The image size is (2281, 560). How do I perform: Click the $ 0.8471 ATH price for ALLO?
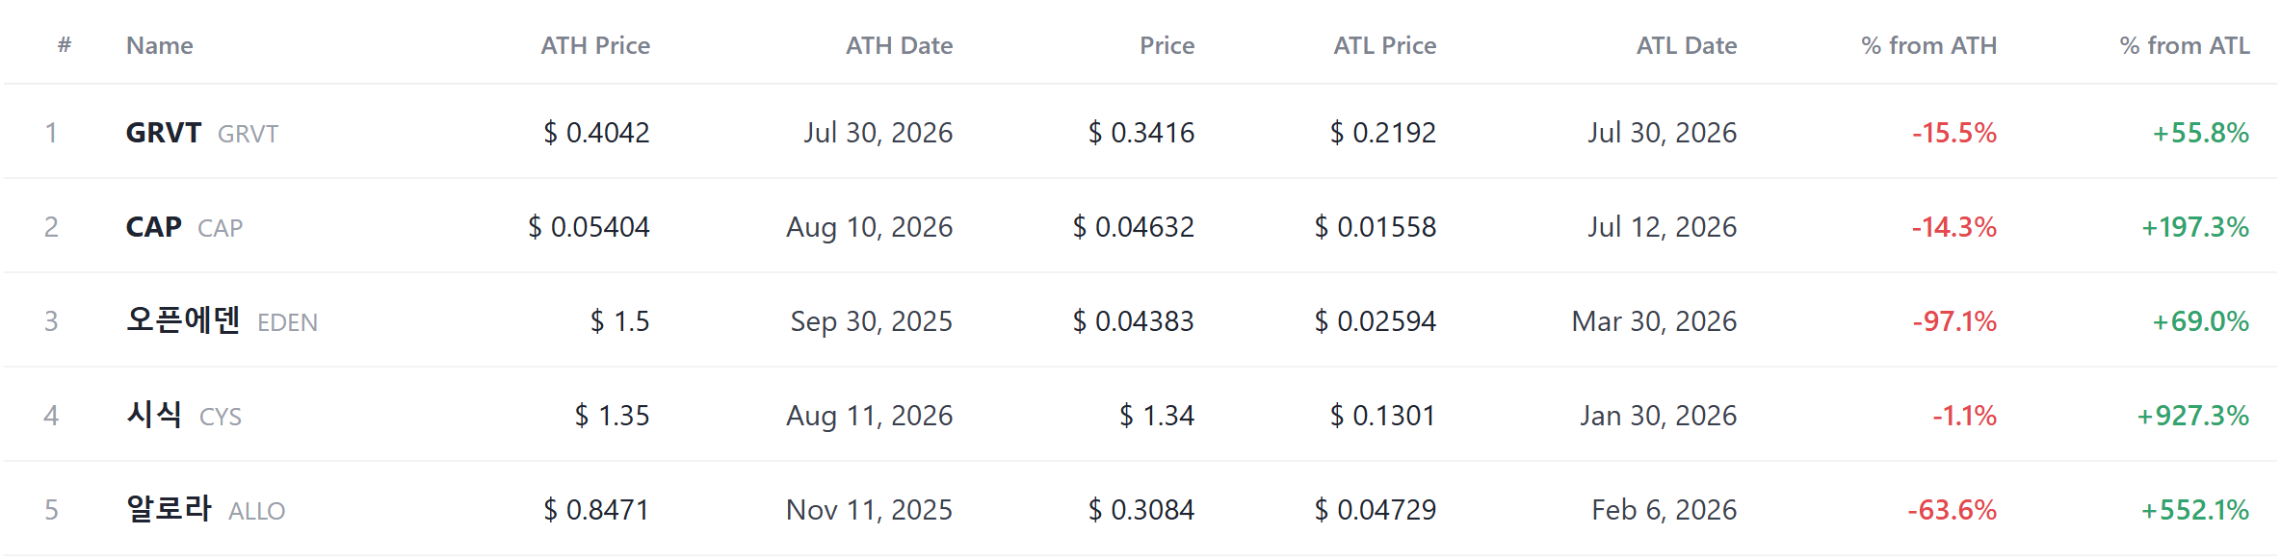[596, 510]
